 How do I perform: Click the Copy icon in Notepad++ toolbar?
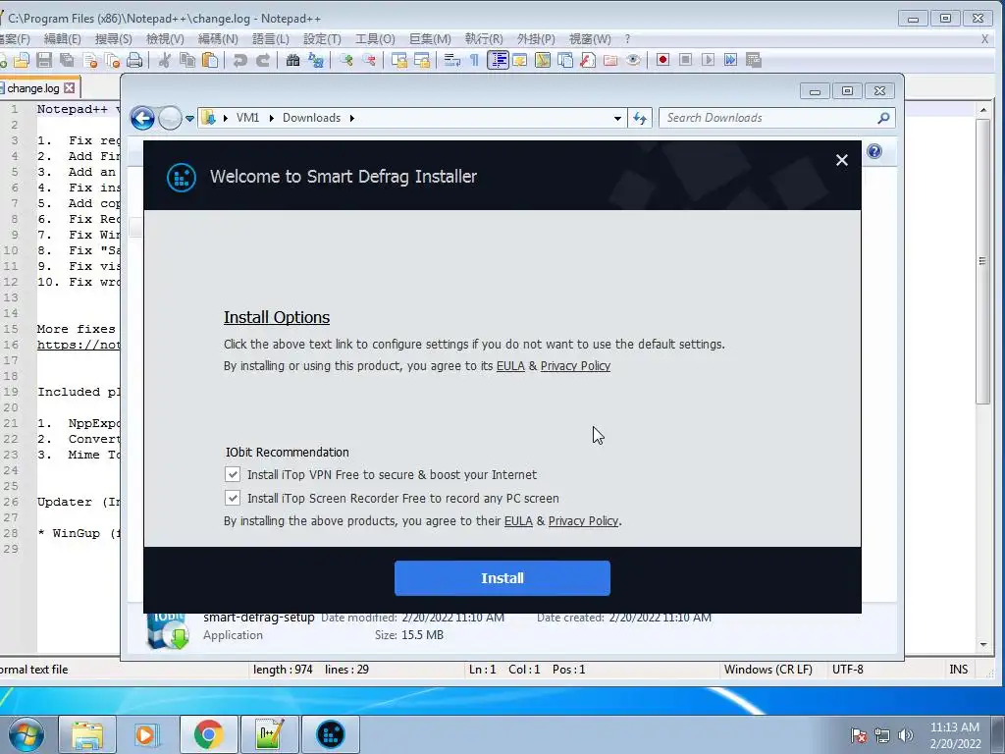pyautogui.click(x=187, y=60)
